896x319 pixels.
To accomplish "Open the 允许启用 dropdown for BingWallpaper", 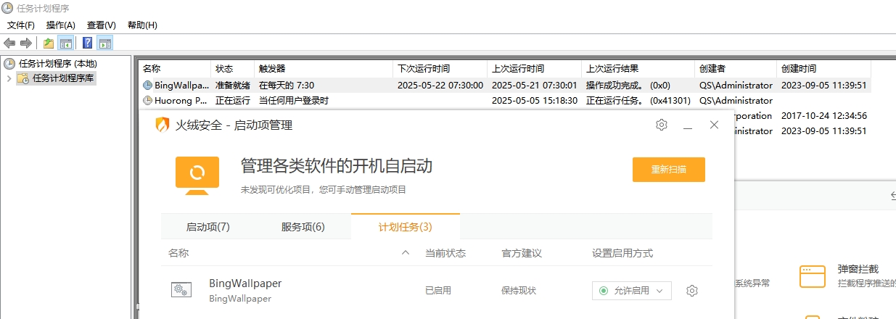I will (631, 291).
